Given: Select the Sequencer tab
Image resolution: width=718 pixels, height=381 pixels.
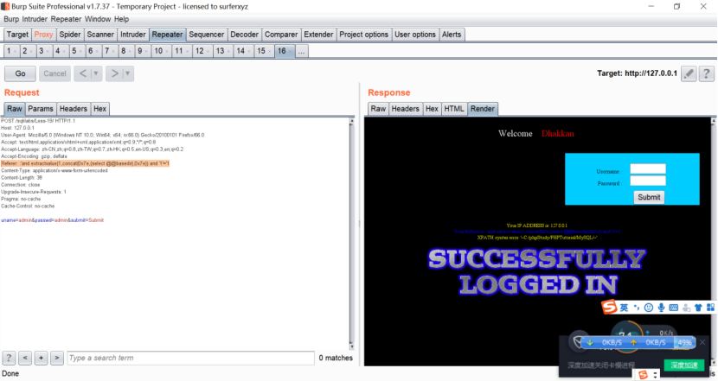Looking at the screenshot, I should (x=207, y=35).
